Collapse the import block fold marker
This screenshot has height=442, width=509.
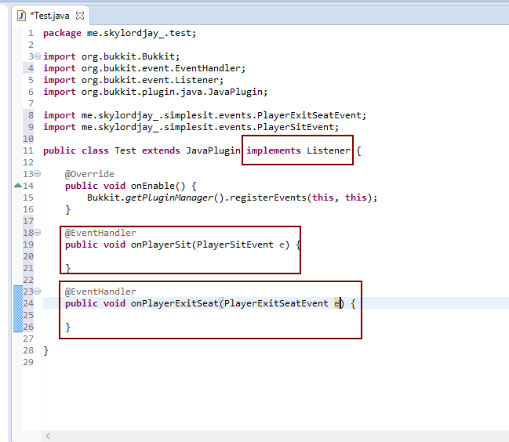(38, 56)
